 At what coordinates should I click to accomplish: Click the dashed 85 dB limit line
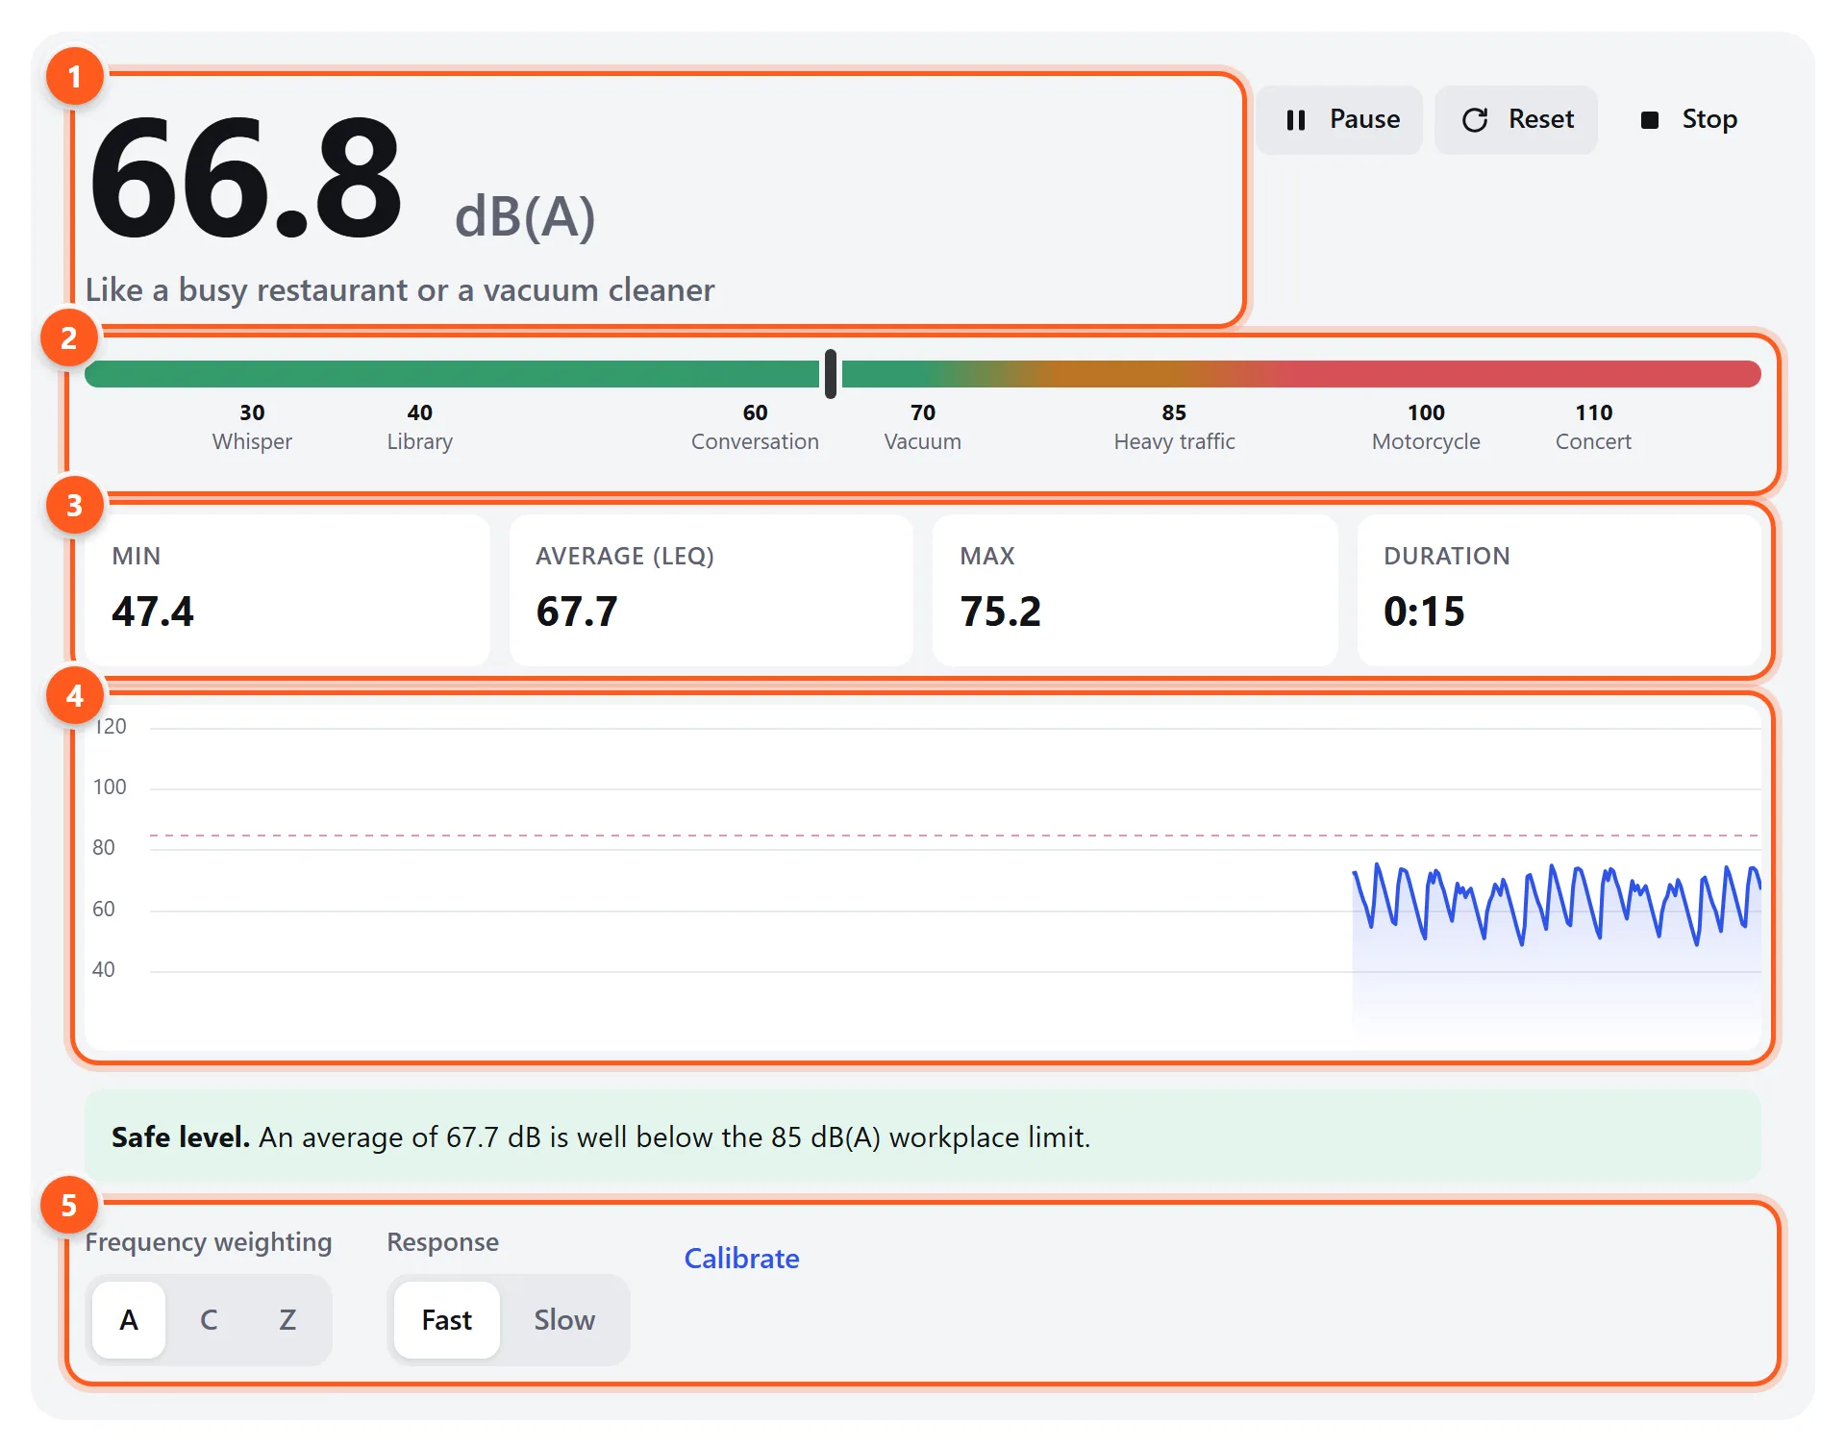(x=956, y=836)
